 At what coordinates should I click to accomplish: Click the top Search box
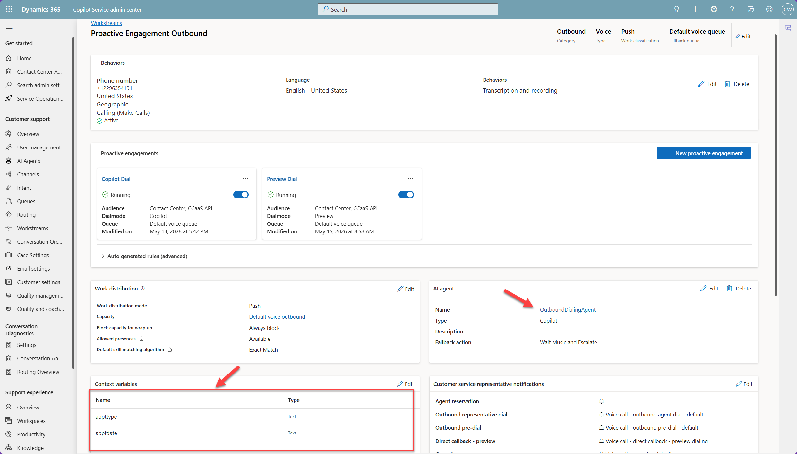[407, 9]
